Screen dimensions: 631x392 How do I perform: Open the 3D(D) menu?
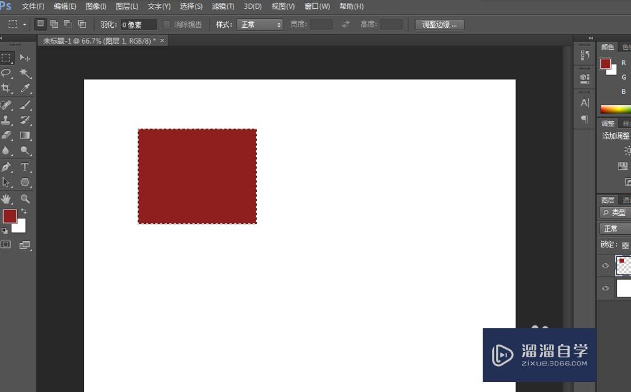[x=252, y=6]
